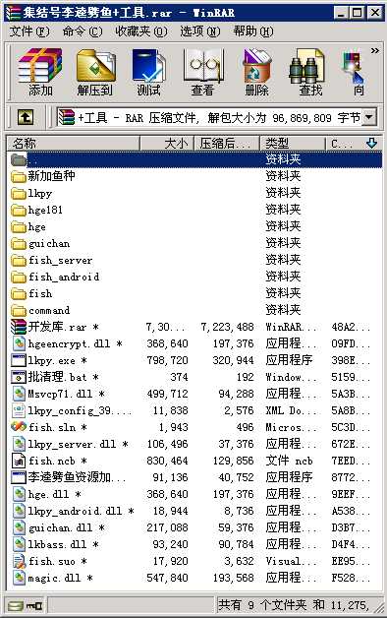The image size is (387, 618).
Task: Expand the archive path dropdown arrow
Action: point(369,117)
